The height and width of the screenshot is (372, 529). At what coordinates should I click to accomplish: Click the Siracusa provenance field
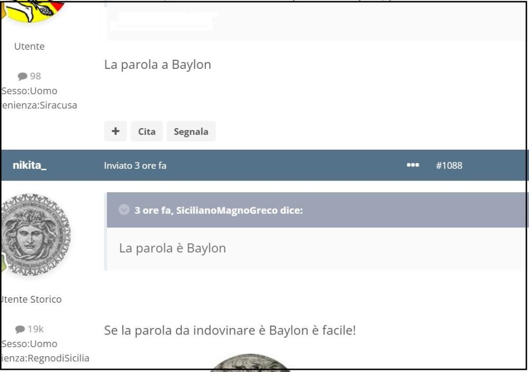[40, 105]
